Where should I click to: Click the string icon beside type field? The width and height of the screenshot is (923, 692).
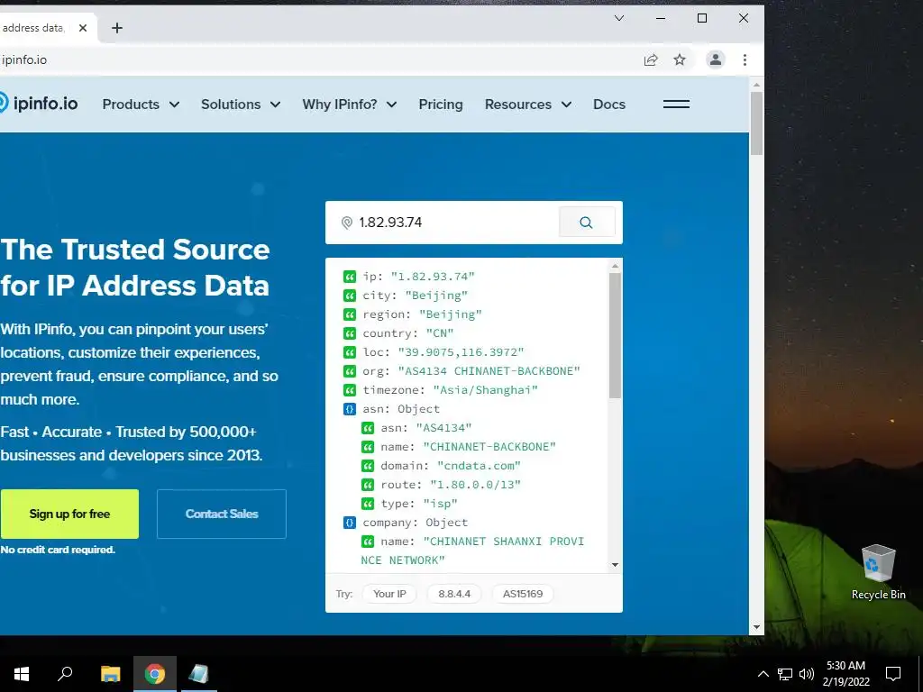(x=368, y=504)
